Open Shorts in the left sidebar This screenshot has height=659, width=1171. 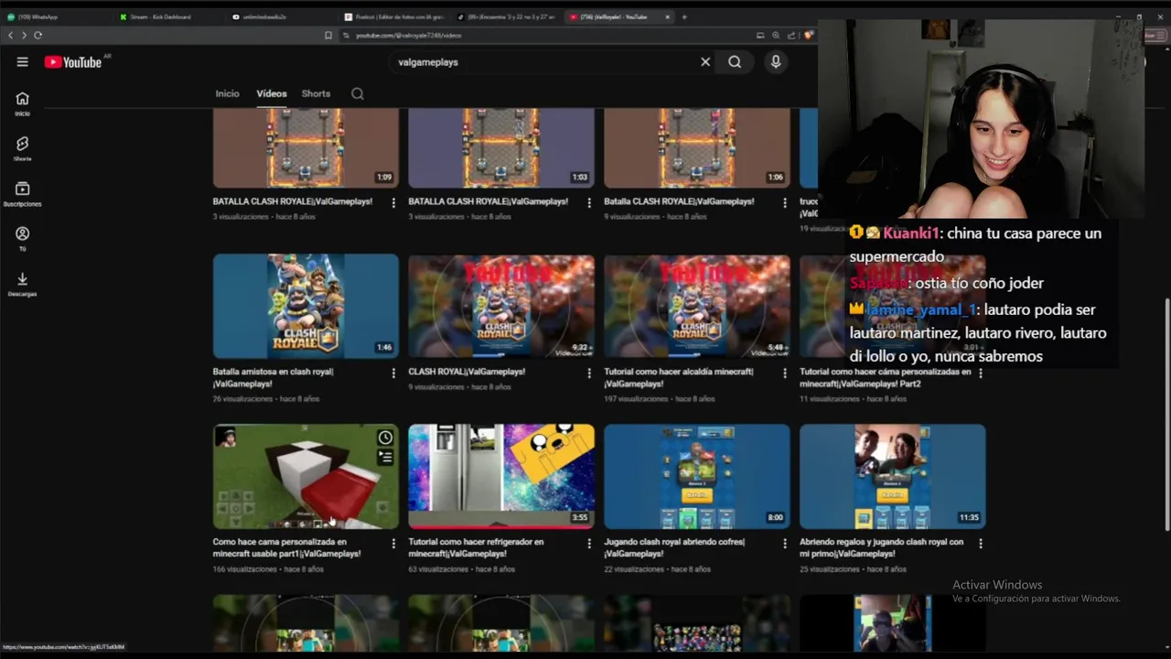tap(22, 149)
